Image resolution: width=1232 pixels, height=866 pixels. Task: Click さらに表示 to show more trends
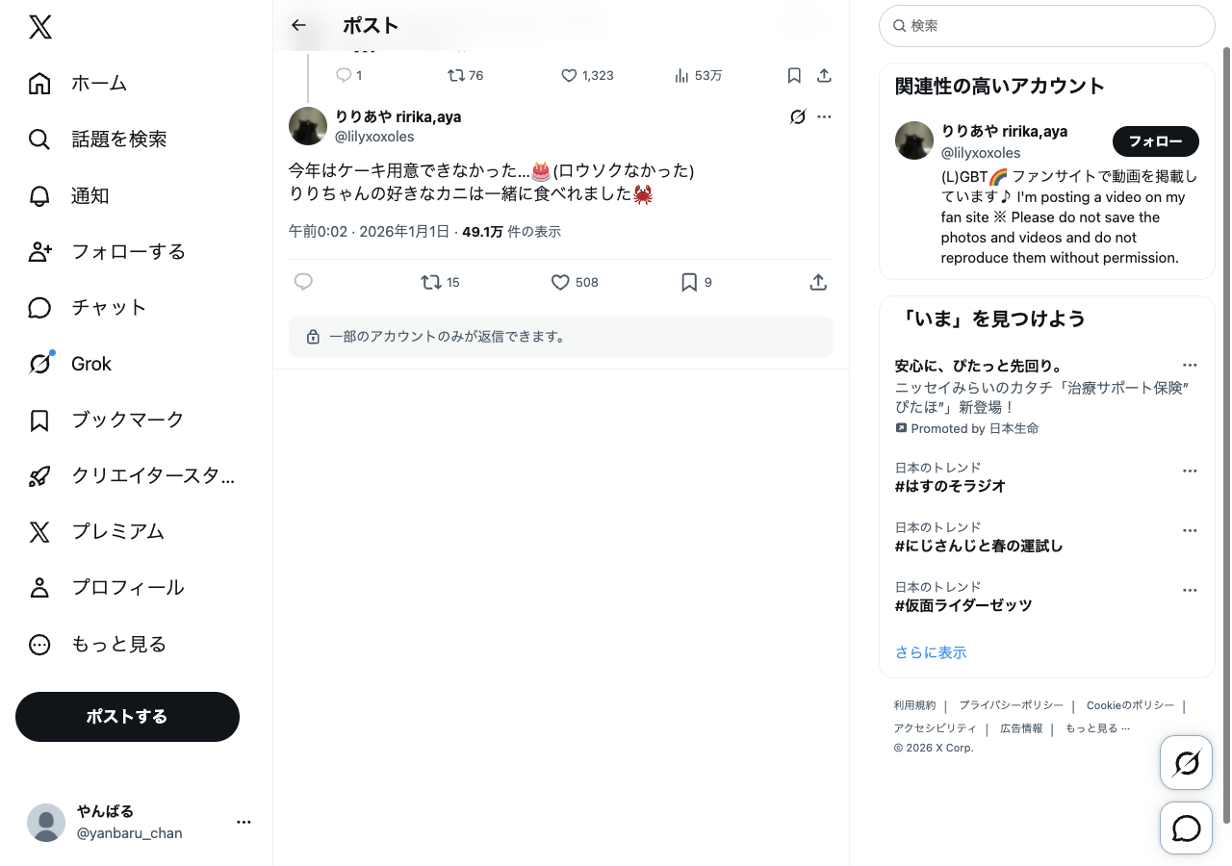(930, 652)
